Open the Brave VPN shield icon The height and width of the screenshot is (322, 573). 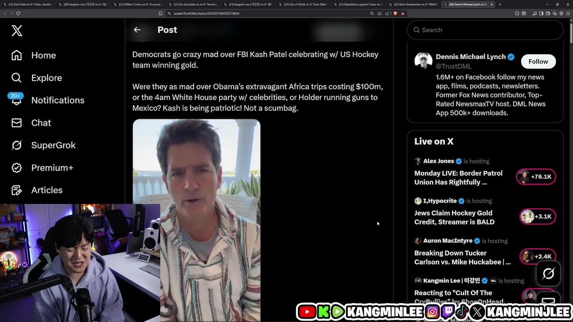pyautogui.click(x=561, y=13)
